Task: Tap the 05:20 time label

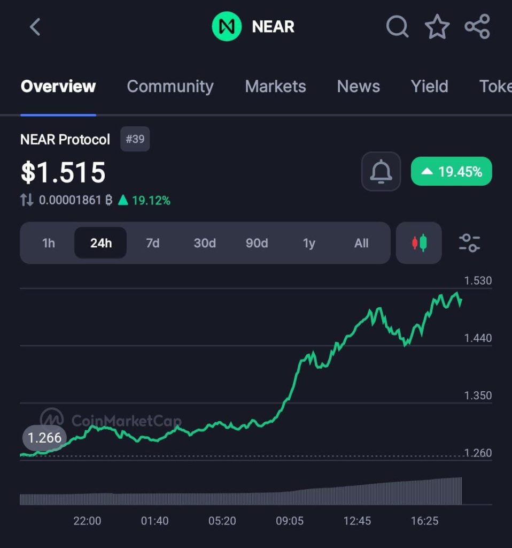Action: point(222,521)
